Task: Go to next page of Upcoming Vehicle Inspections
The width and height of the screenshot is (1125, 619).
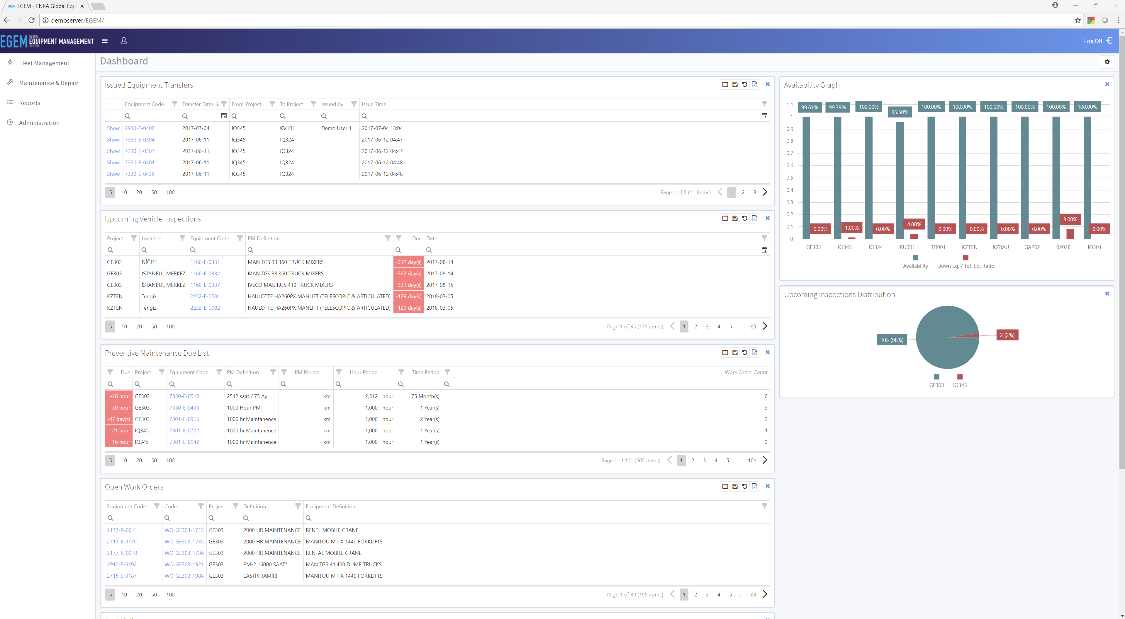Action: pos(765,326)
